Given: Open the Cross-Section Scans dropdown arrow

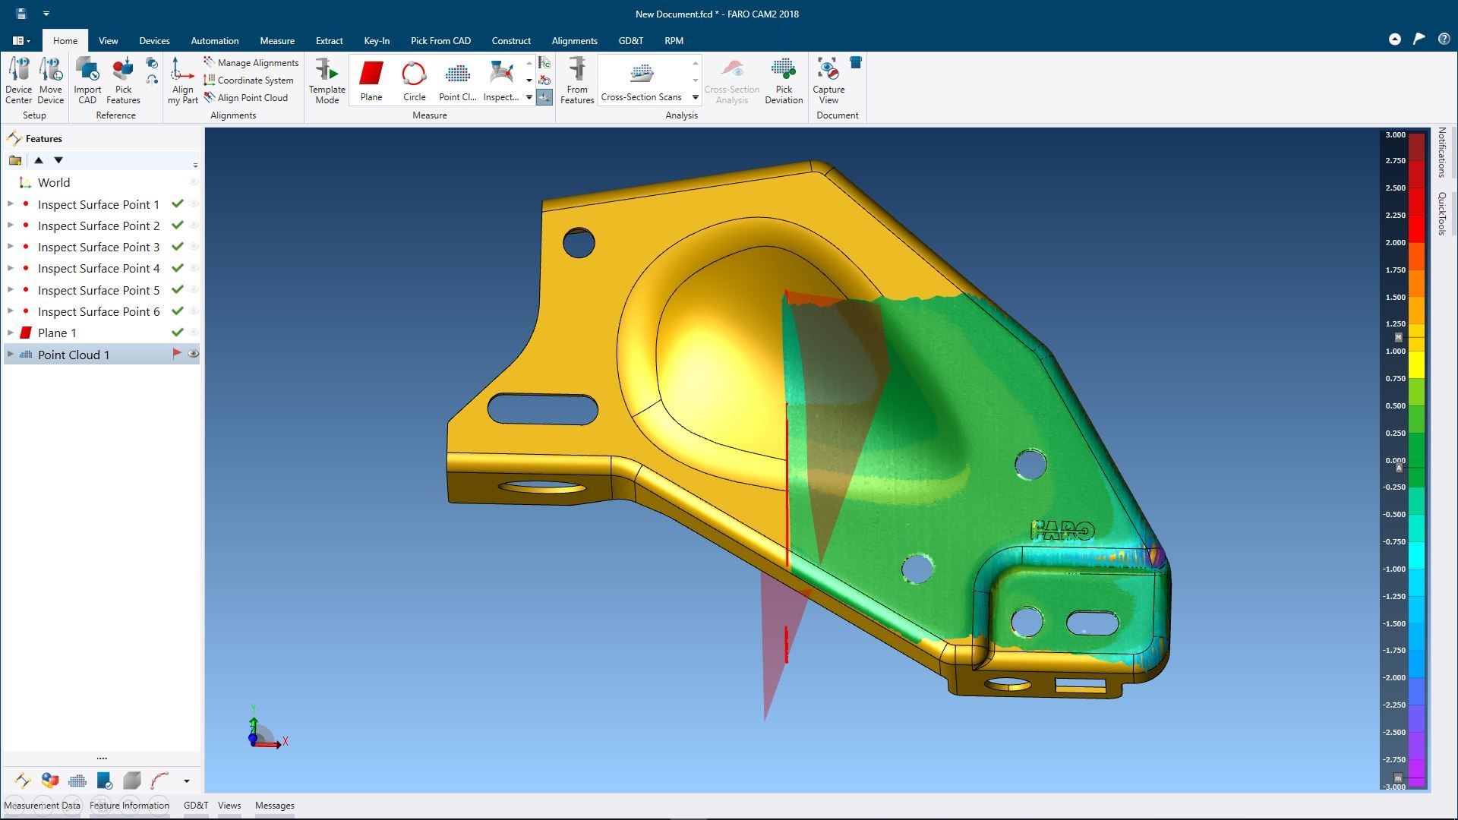Looking at the screenshot, I should coord(695,97).
